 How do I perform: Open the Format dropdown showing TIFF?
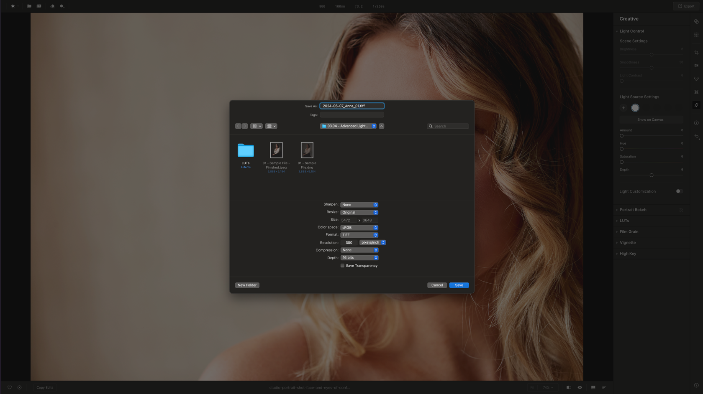359,235
